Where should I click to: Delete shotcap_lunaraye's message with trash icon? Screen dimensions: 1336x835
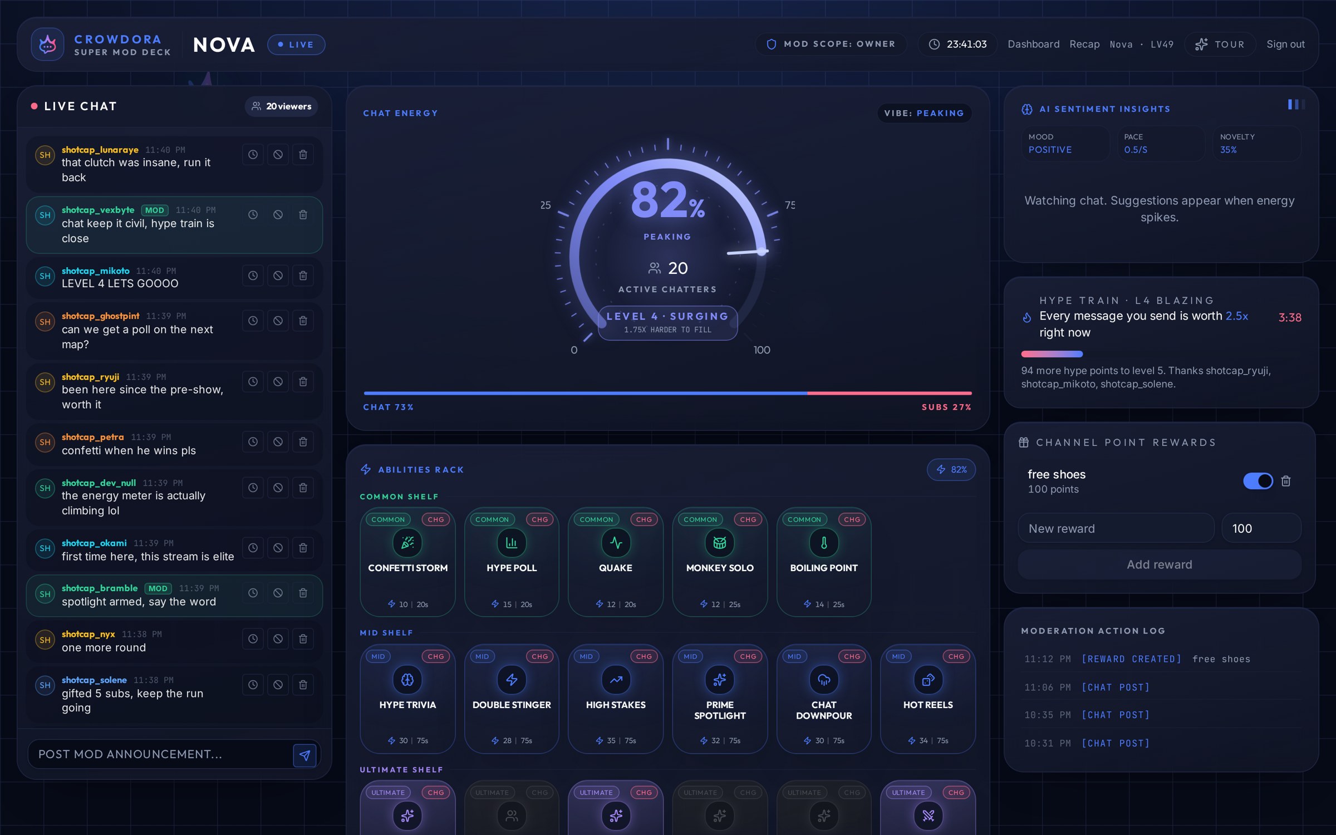[303, 155]
